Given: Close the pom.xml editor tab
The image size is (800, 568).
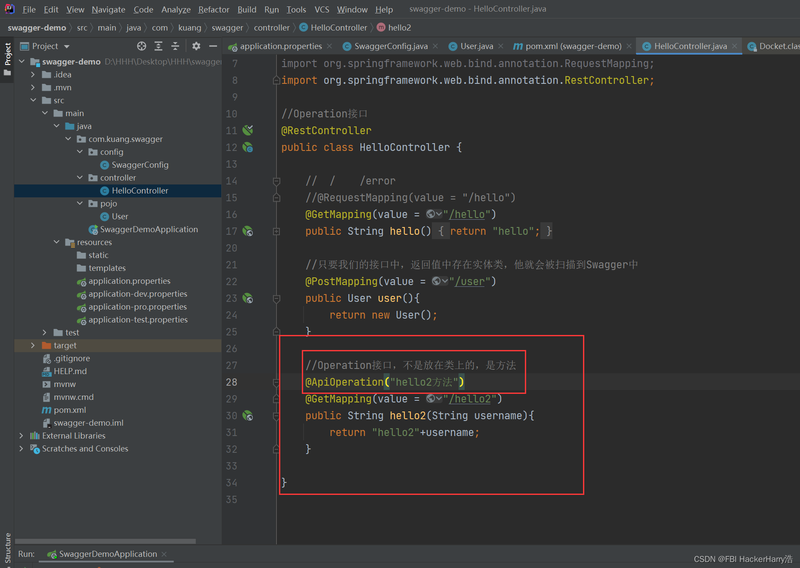Looking at the screenshot, I should coord(629,46).
